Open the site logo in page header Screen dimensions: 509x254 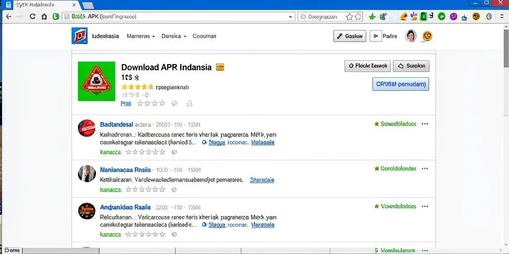click(80, 36)
